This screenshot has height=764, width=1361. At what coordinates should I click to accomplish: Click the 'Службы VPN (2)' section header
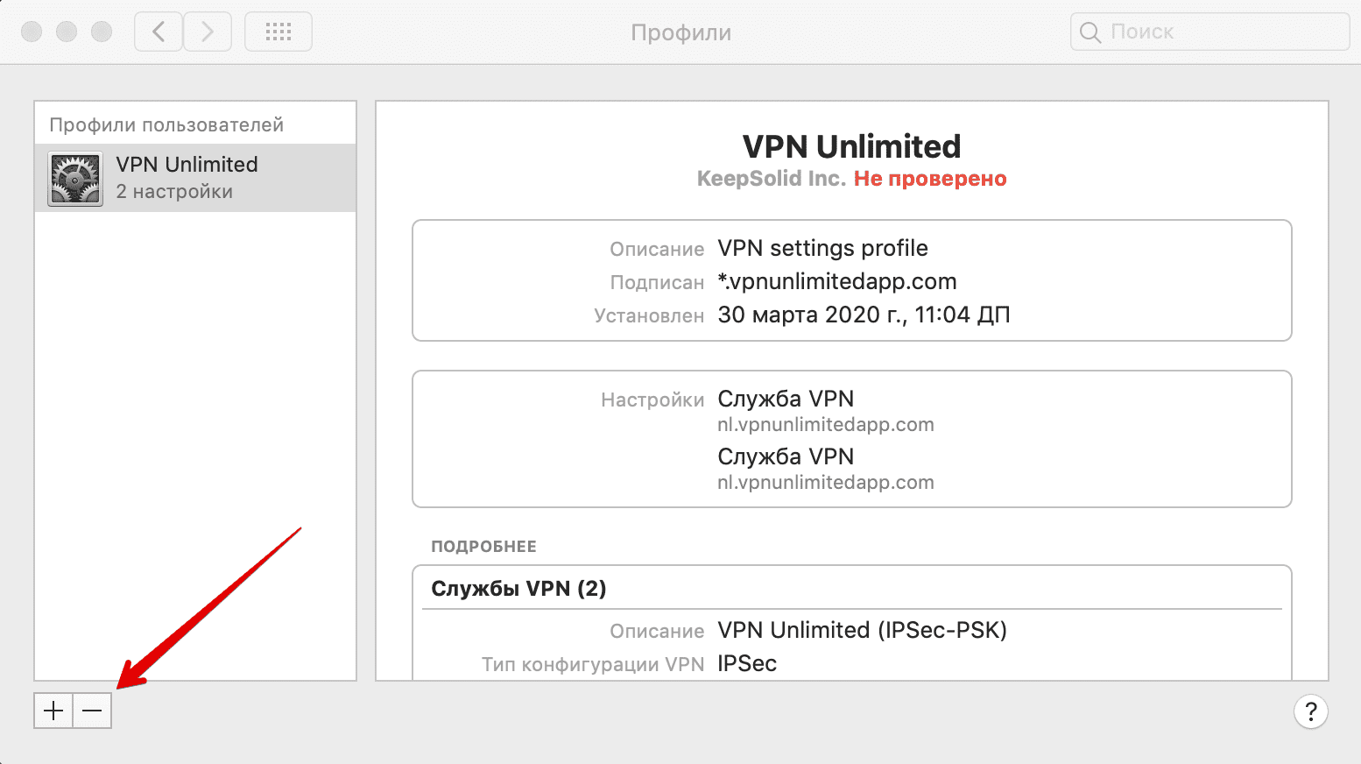pos(518,588)
